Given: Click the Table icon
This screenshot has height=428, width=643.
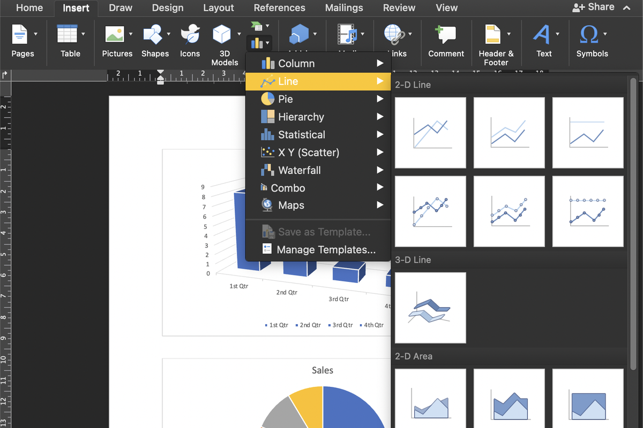Looking at the screenshot, I should coord(68,35).
